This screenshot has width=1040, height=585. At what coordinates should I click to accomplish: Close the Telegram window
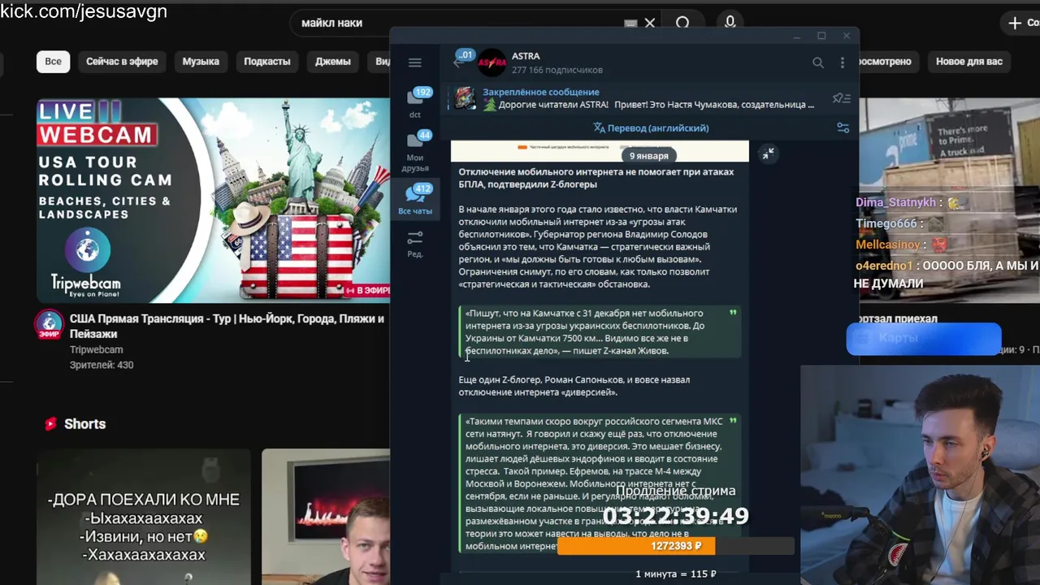tap(846, 36)
